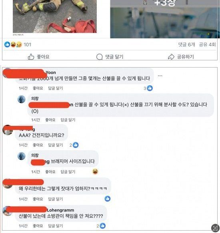This screenshot has width=220, height=233.
Task: Click the camera icon in the bottom-right corner
Action: pyautogui.click(x=215, y=228)
